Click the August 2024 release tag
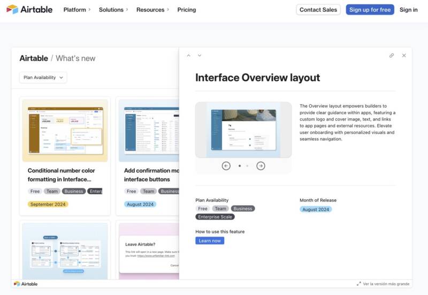Viewport: 428px width, 295px height. (316, 209)
